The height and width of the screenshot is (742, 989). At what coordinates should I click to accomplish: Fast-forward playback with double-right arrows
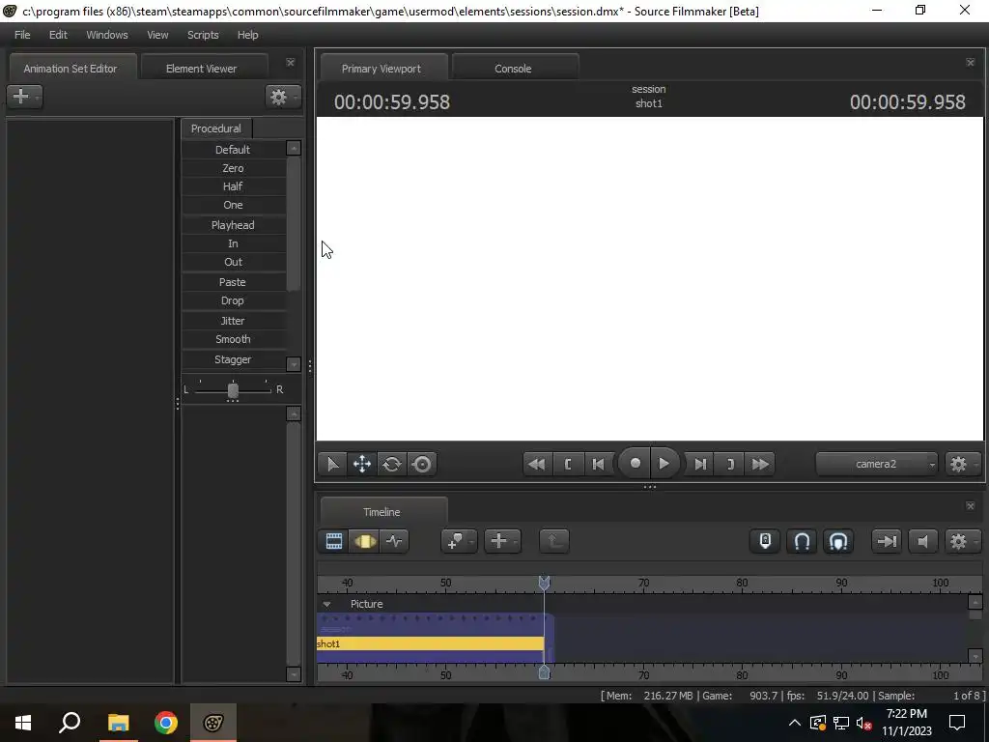760,465
